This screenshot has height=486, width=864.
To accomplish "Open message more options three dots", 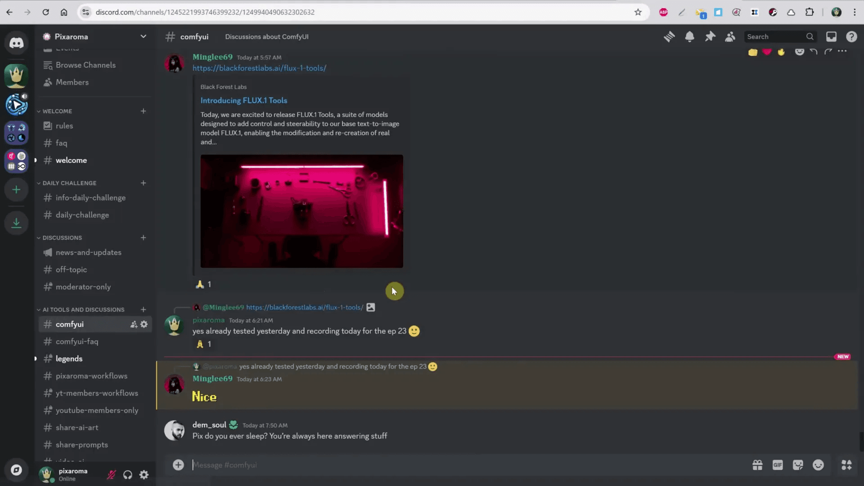I will pyautogui.click(x=842, y=51).
